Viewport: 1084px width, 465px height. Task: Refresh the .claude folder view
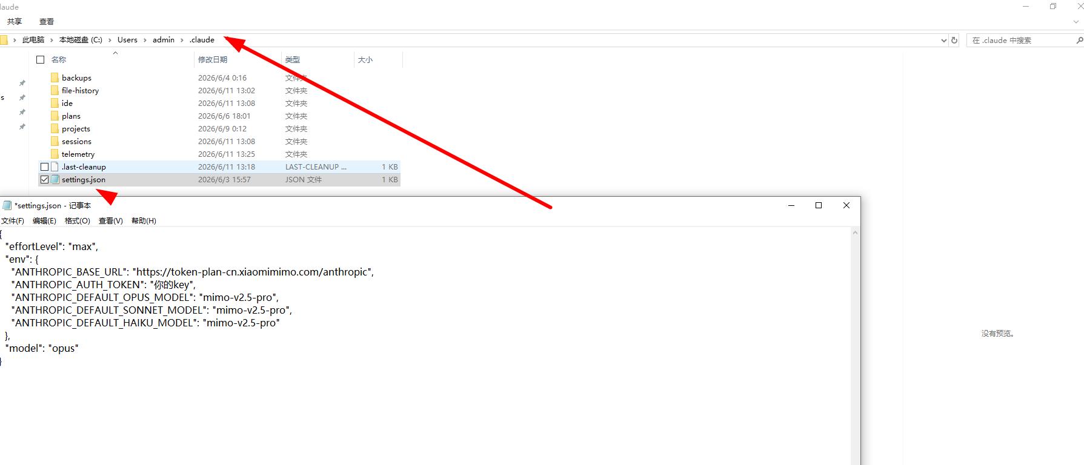954,40
